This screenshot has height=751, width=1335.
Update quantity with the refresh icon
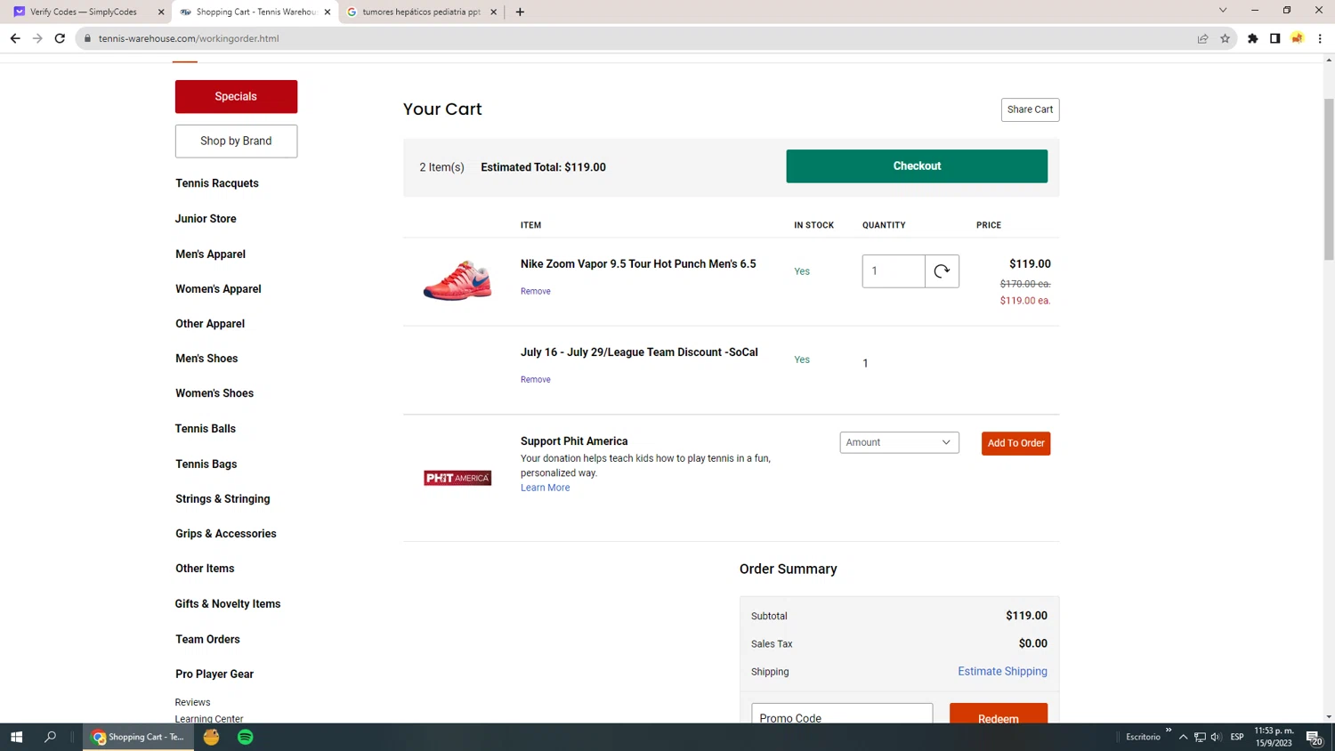click(x=942, y=271)
